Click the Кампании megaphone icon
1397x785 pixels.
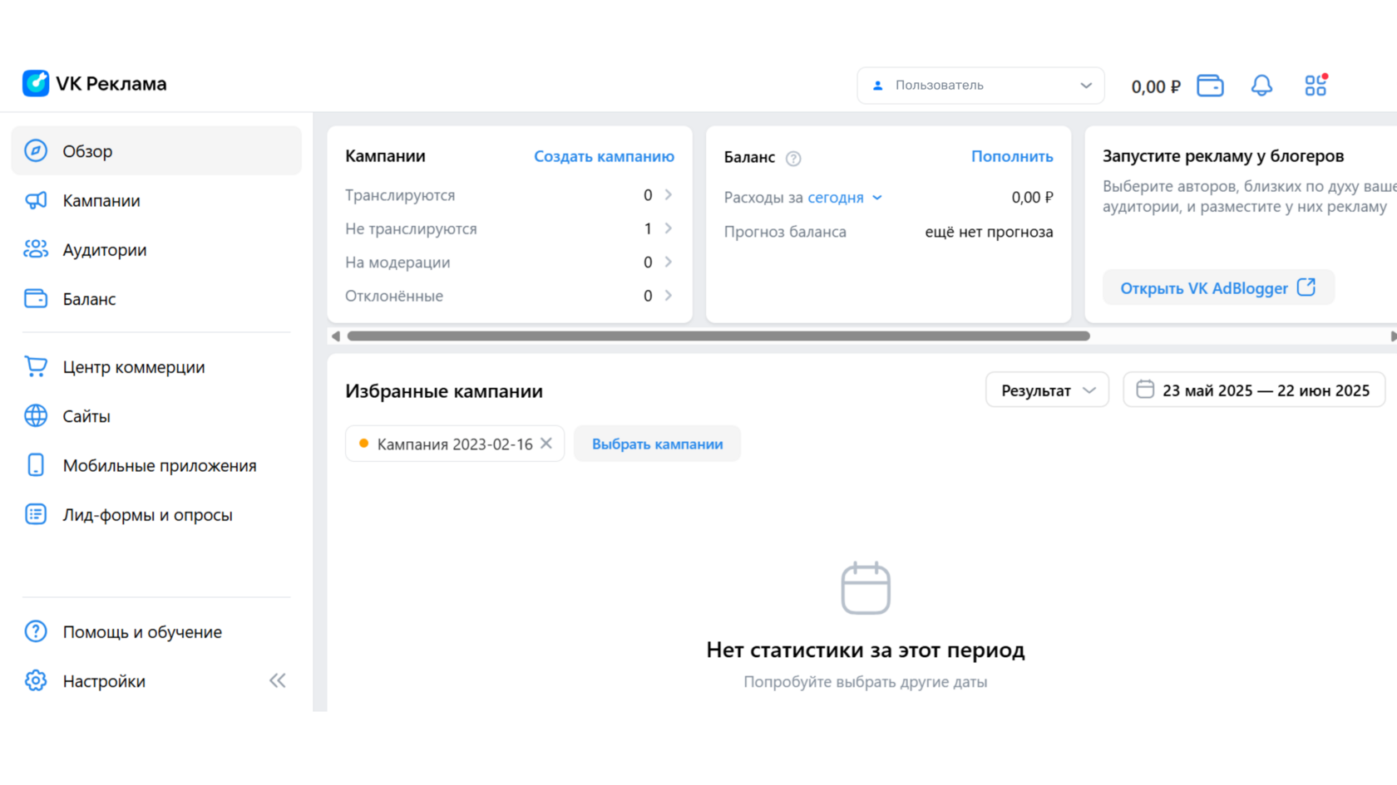[x=36, y=200]
